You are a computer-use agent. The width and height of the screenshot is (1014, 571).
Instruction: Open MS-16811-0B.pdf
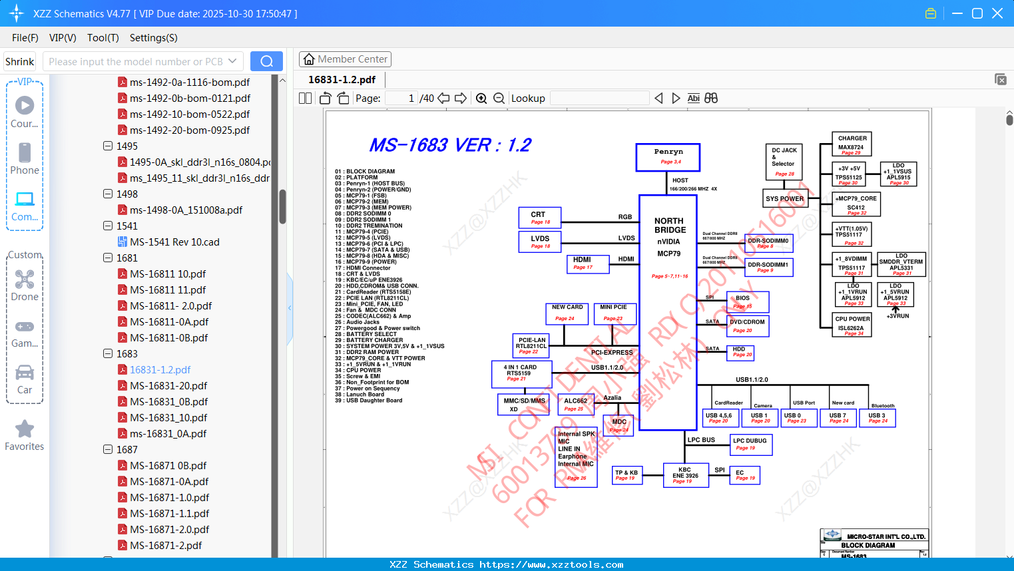pos(169,337)
